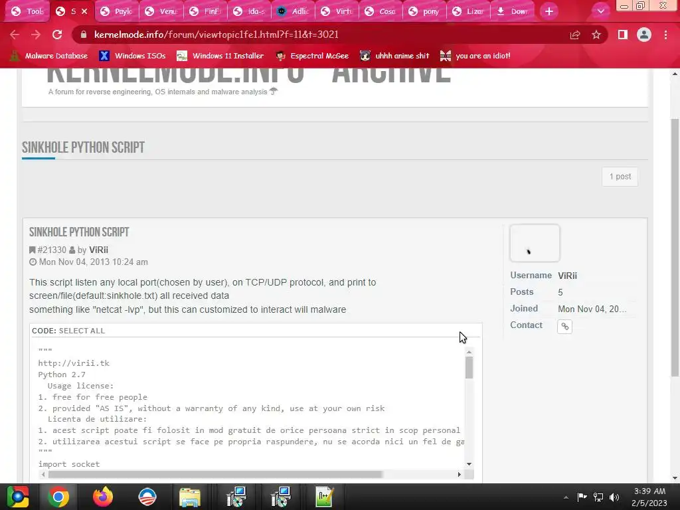Open Chrome from the taskbar
The width and height of the screenshot is (680, 510).
coord(58,497)
